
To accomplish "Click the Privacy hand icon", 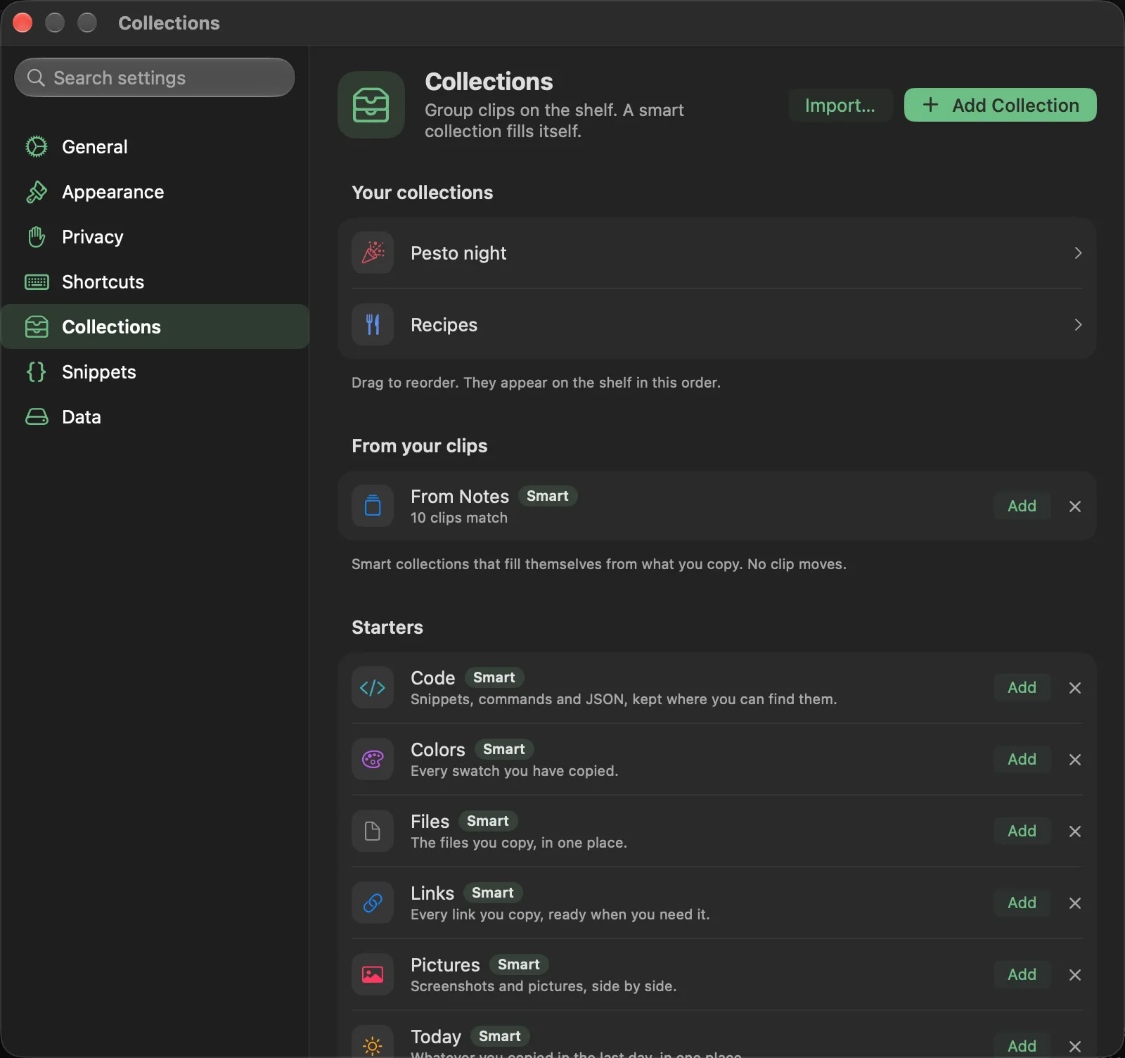I will pyautogui.click(x=37, y=236).
